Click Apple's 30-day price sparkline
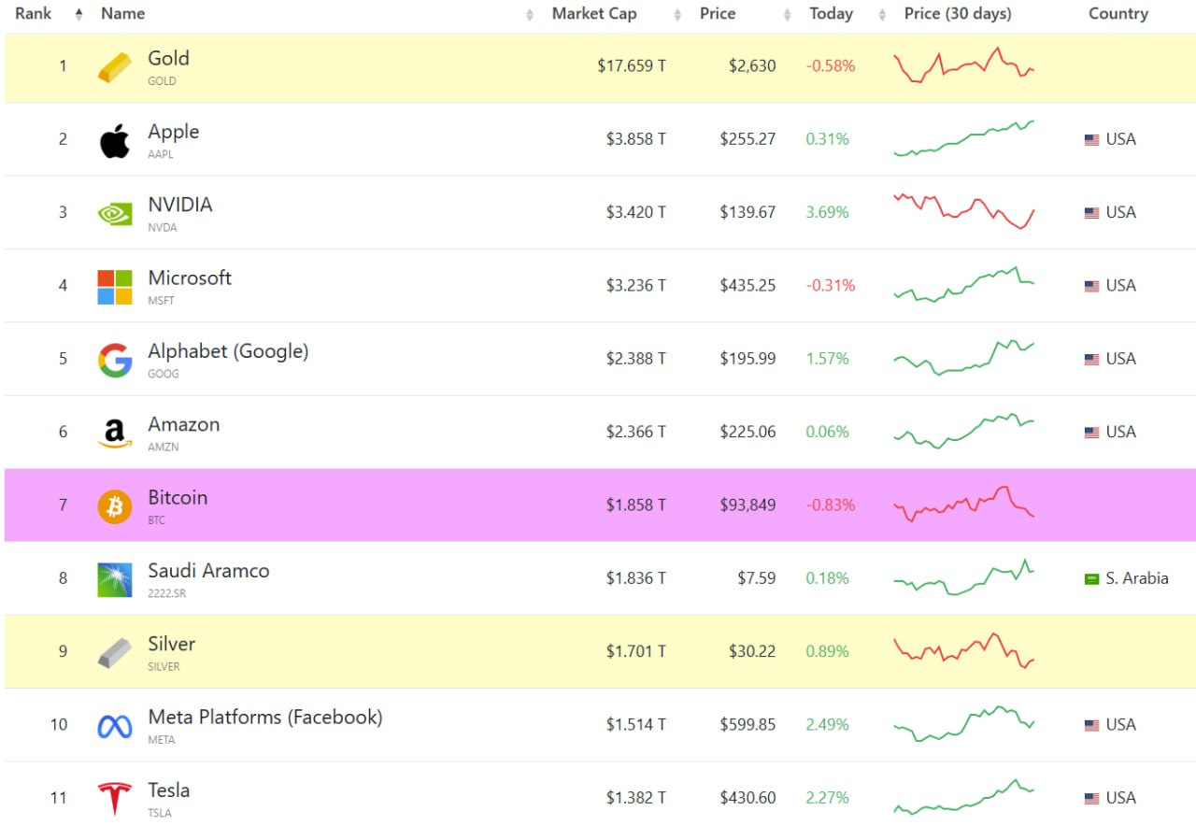 point(964,138)
